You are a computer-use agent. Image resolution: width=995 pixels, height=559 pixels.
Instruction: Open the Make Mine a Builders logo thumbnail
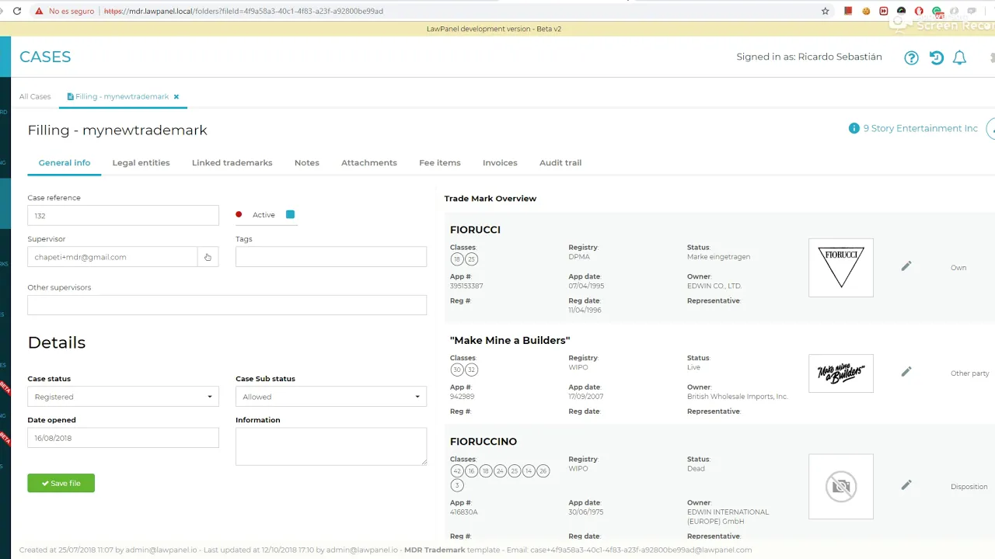pyautogui.click(x=841, y=373)
